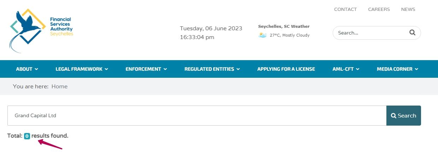Open the News link
Screen dimensions: 438x152
[x=408, y=9]
